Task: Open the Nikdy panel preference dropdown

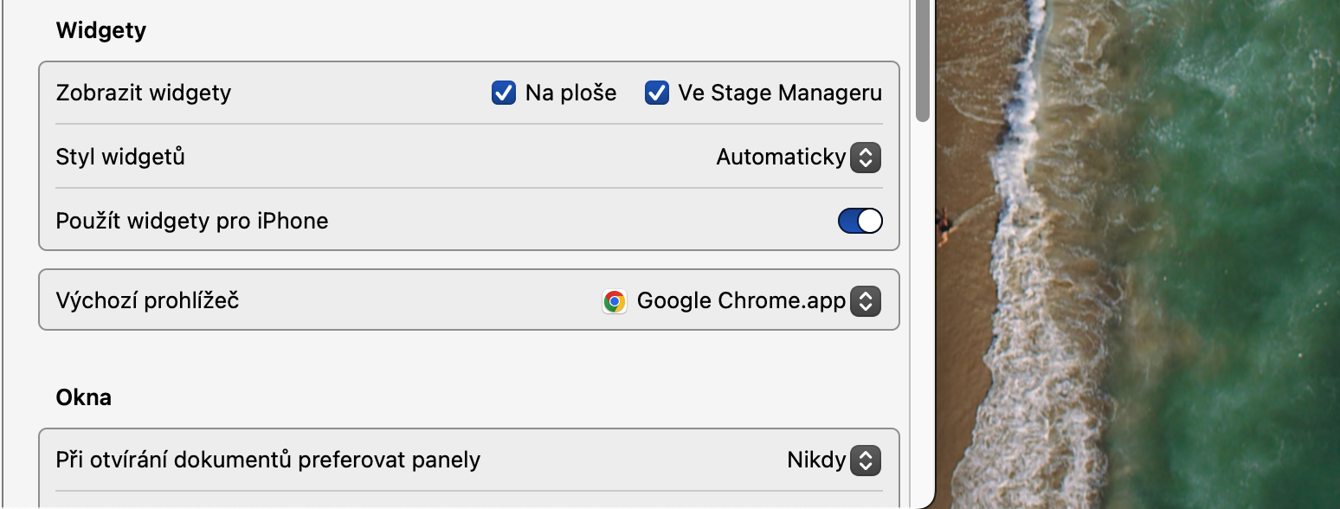Action: [x=816, y=461]
